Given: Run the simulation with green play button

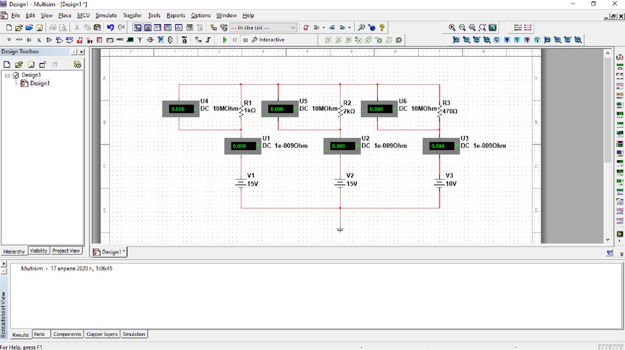Looking at the screenshot, I should 225,40.
